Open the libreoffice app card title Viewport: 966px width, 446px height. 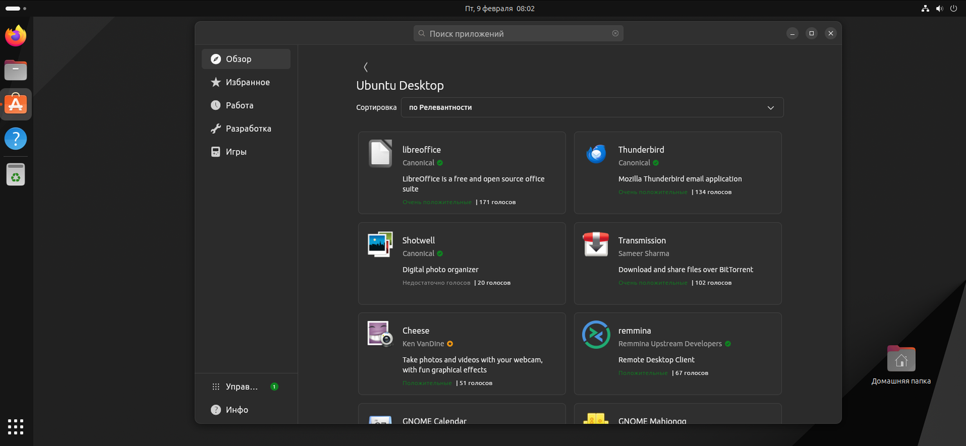[x=422, y=150]
